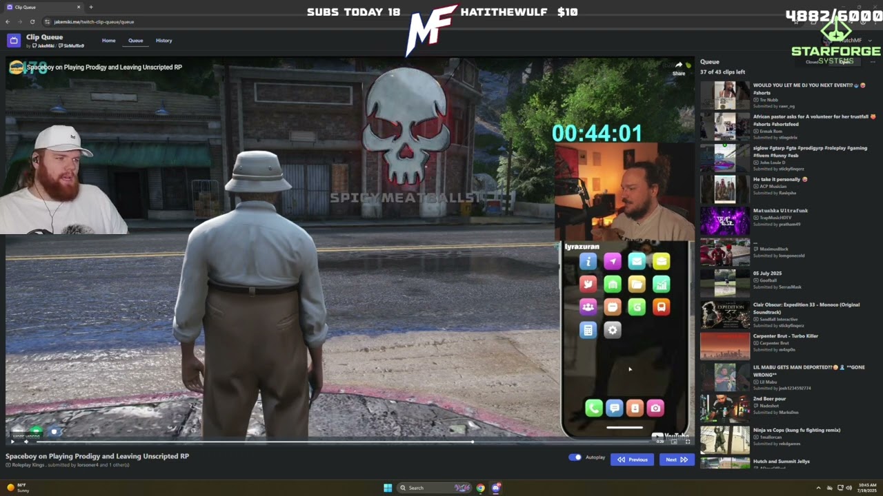Tap the Twitter bird app on in-game phone

tap(588, 284)
